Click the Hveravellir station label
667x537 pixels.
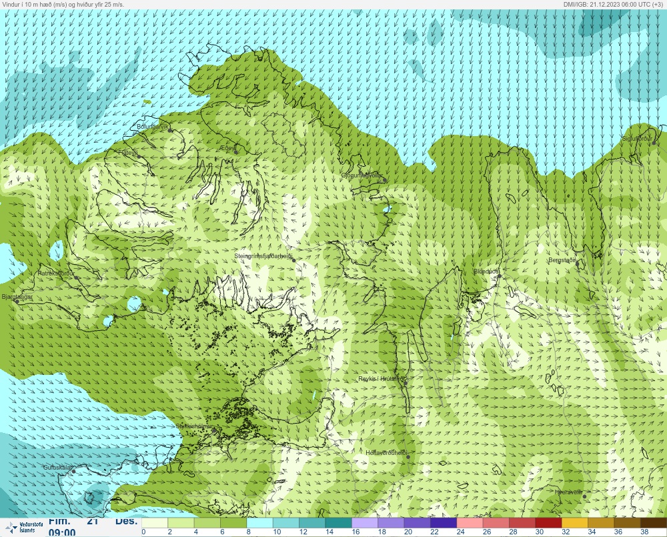[x=568, y=492]
